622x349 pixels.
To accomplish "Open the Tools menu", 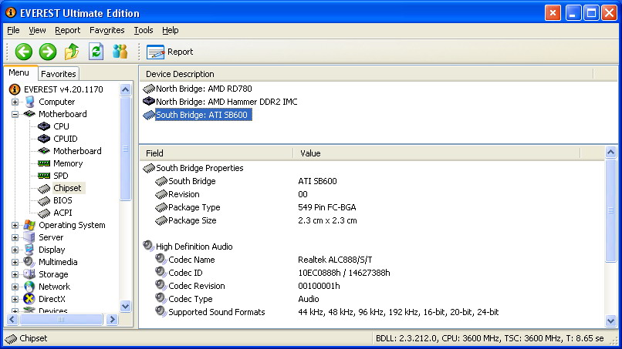I will click(x=143, y=30).
